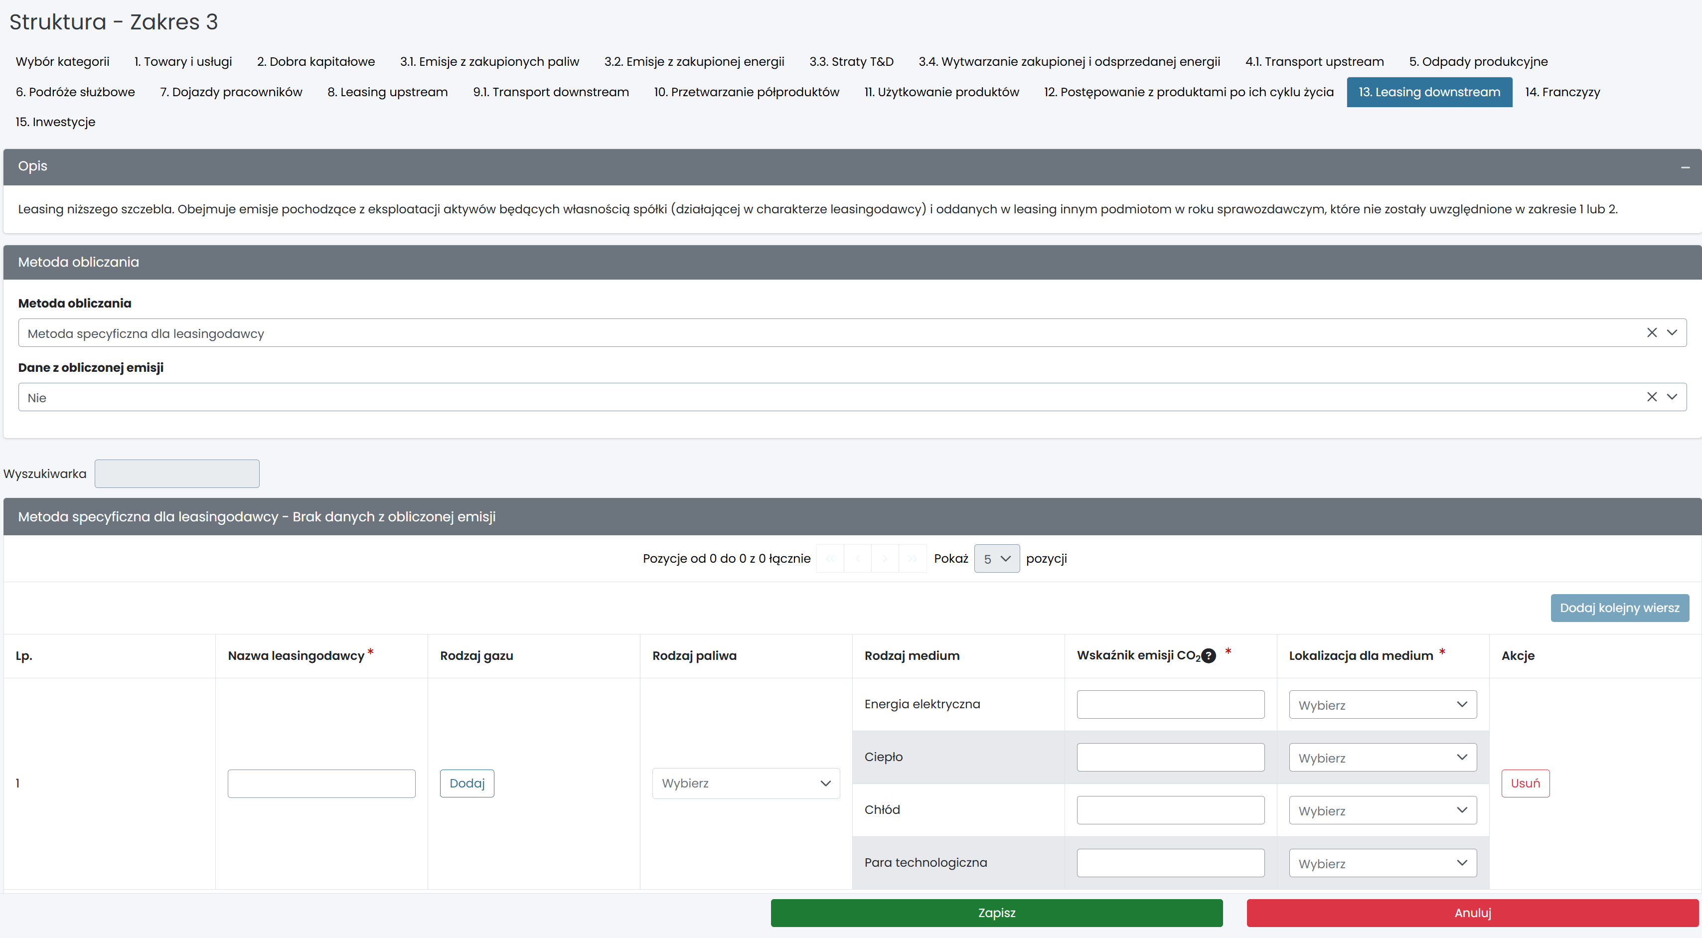Open the 8. Leasing upstream tab
This screenshot has height=938, width=1702.
[387, 92]
